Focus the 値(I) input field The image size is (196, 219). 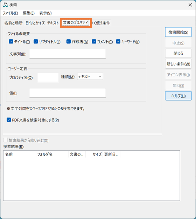[x=68, y=93]
